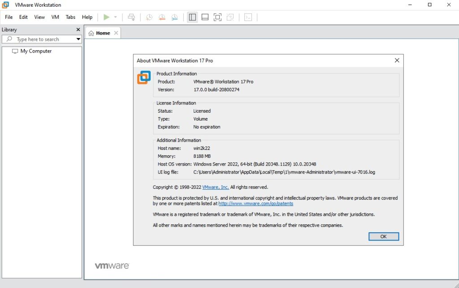This screenshot has height=288, width=459.
Task: Click the UI log file path text
Action: (x=284, y=172)
